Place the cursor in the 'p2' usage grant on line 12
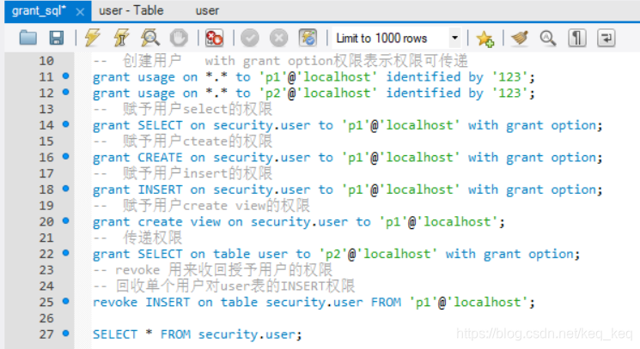 click(x=314, y=93)
